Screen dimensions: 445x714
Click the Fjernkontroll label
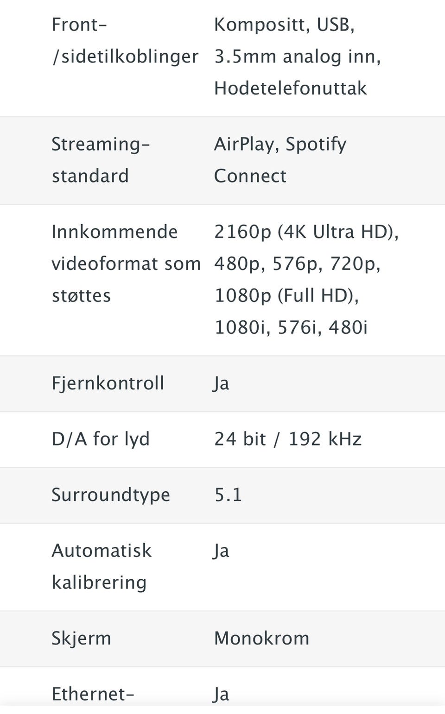pos(108,383)
